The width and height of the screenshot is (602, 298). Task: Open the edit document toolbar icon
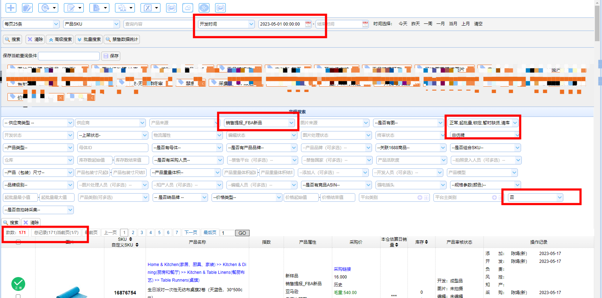(x=27, y=8)
